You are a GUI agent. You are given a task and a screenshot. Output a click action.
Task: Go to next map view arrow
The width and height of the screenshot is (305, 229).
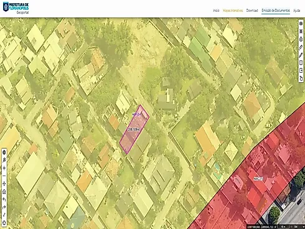(x=4, y=207)
